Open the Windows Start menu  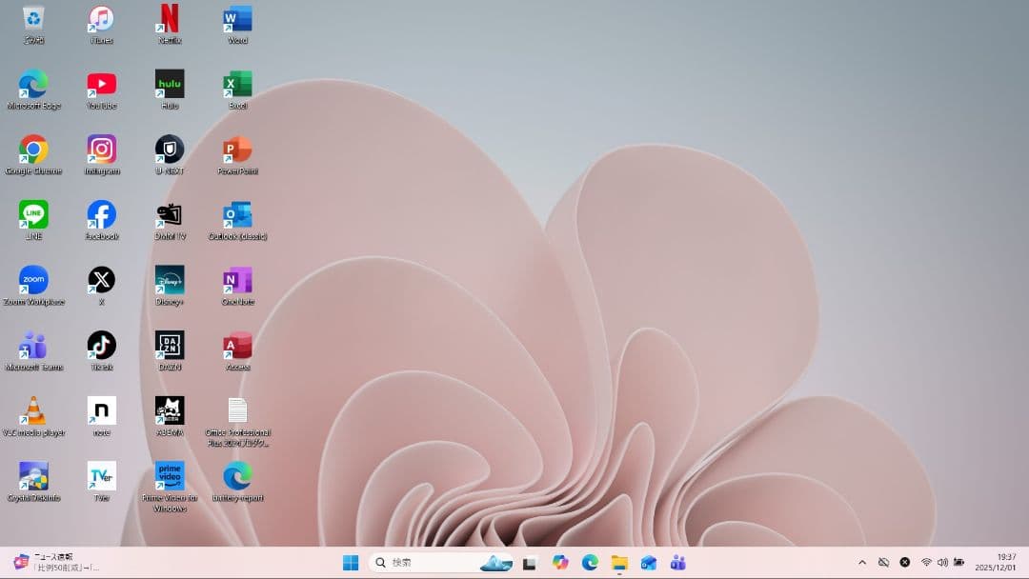click(351, 563)
